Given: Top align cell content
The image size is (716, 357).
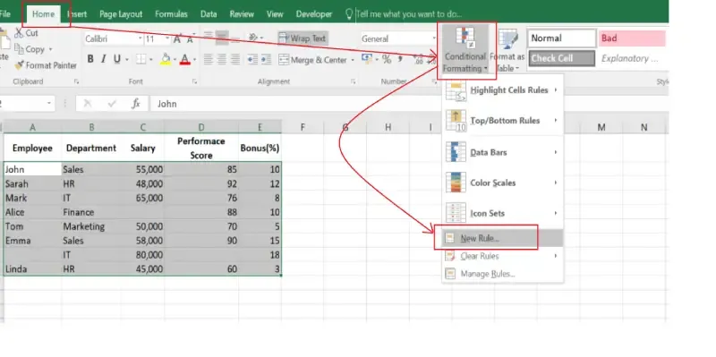Looking at the screenshot, I should click(x=209, y=36).
